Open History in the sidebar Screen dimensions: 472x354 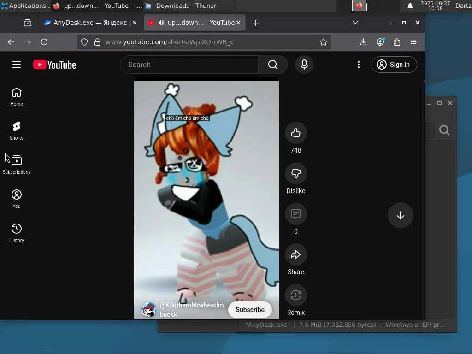(x=17, y=233)
